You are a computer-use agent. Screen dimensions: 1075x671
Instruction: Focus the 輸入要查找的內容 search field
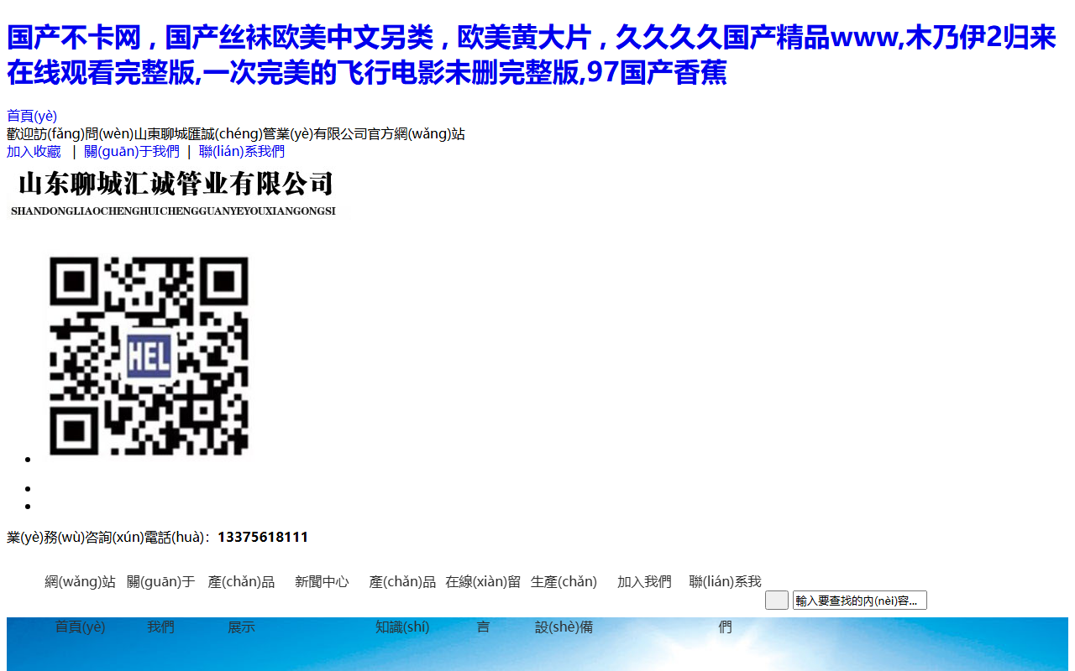coord(860,601)
